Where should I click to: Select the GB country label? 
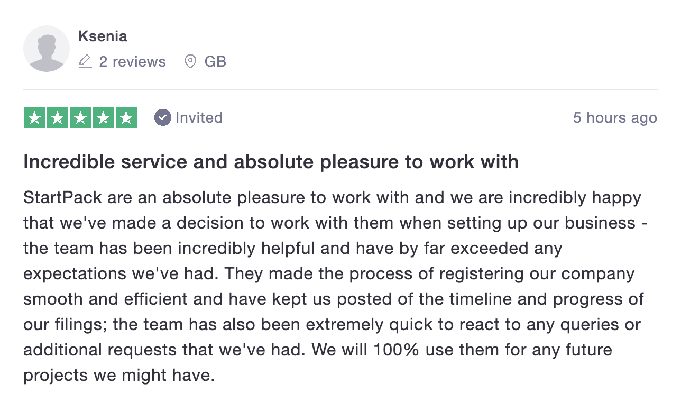pyautogui.click(x=215, y=62)
